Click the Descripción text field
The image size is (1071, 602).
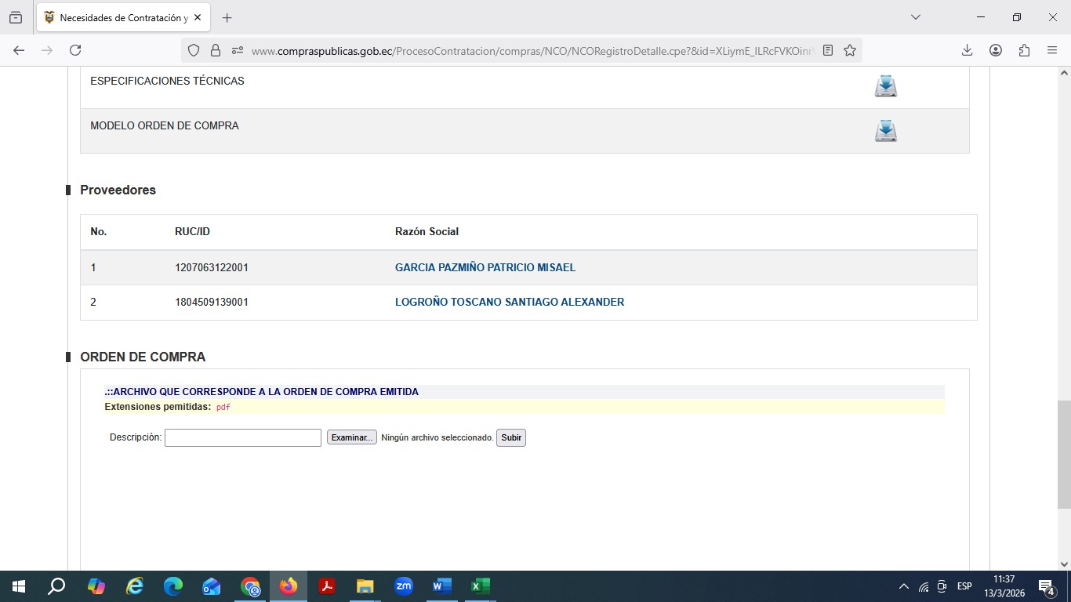pyautogui.click(x=242, y=437)
